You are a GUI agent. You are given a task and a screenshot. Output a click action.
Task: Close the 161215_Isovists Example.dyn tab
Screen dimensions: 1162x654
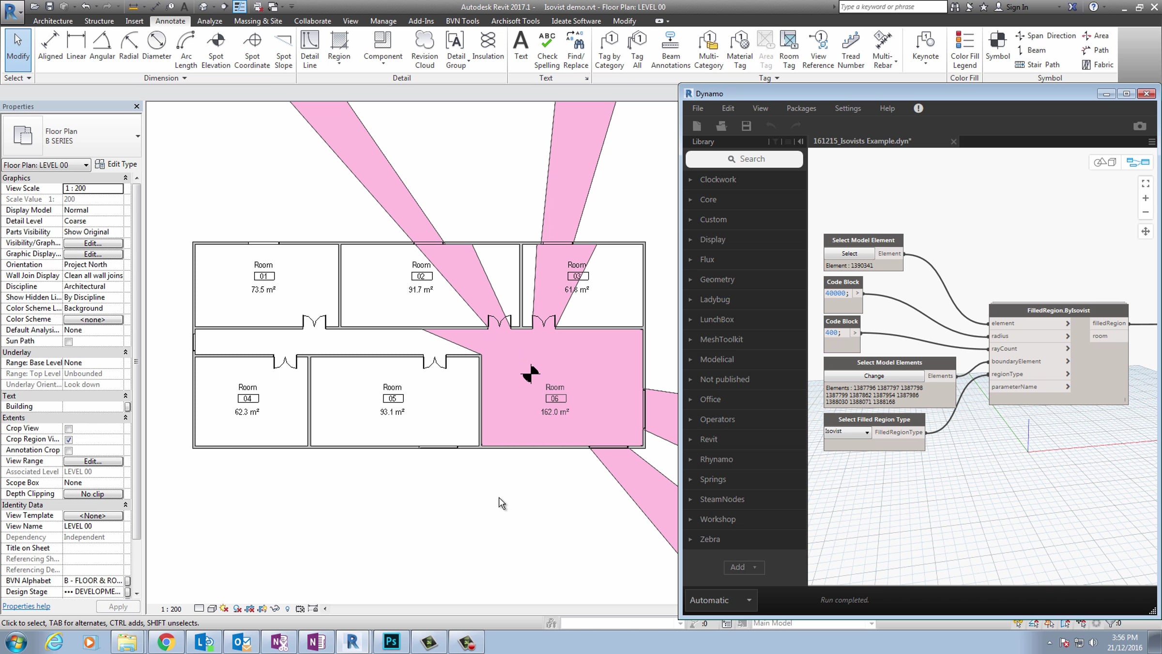pyautogui.click(x=953, y=141)
